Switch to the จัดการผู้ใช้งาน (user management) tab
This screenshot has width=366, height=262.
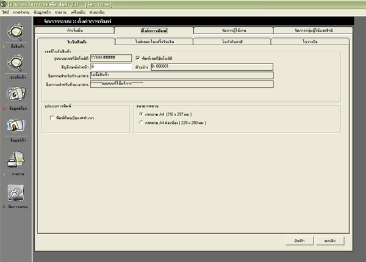tap(233, 30)
